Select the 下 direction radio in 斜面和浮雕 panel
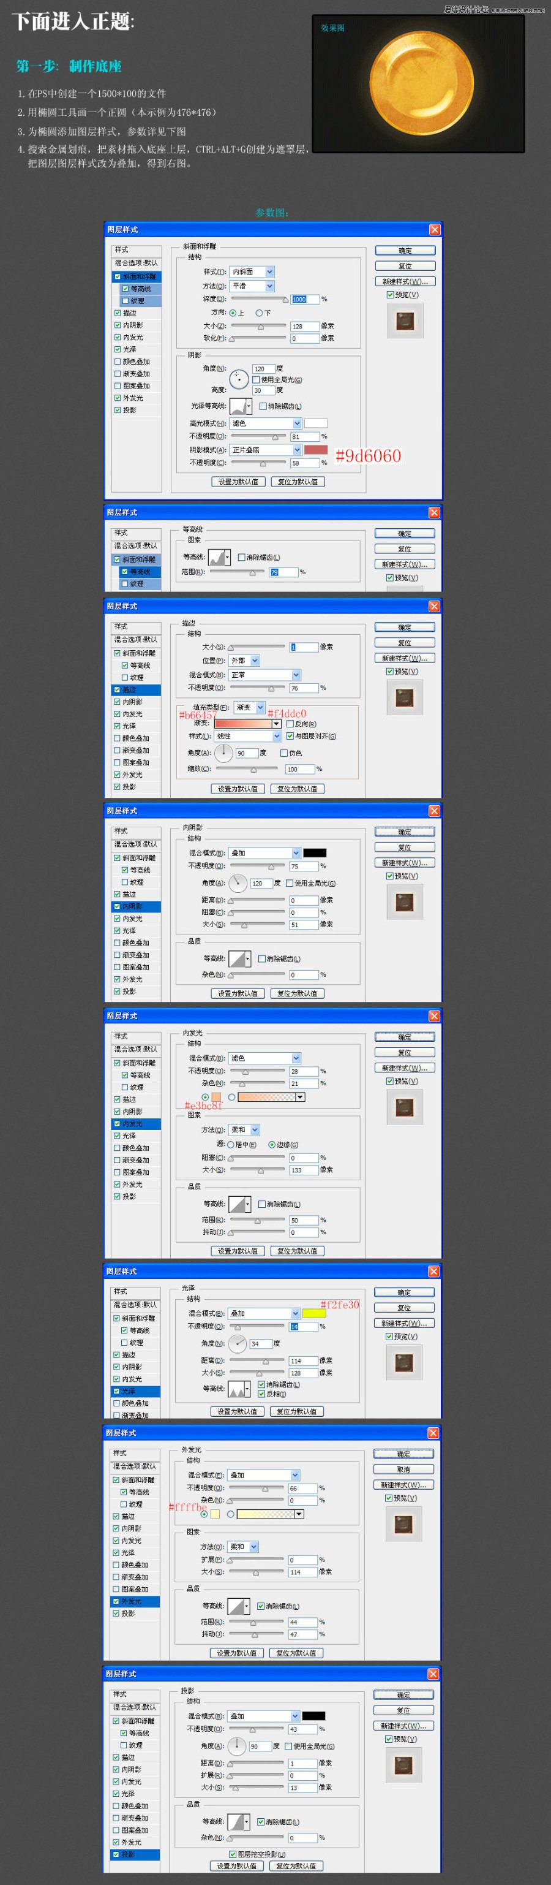The height and width of the screenshot is (1885, 551). [x=259, y=313]
